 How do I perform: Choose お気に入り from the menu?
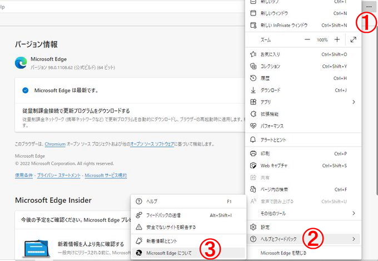point(303,54)
